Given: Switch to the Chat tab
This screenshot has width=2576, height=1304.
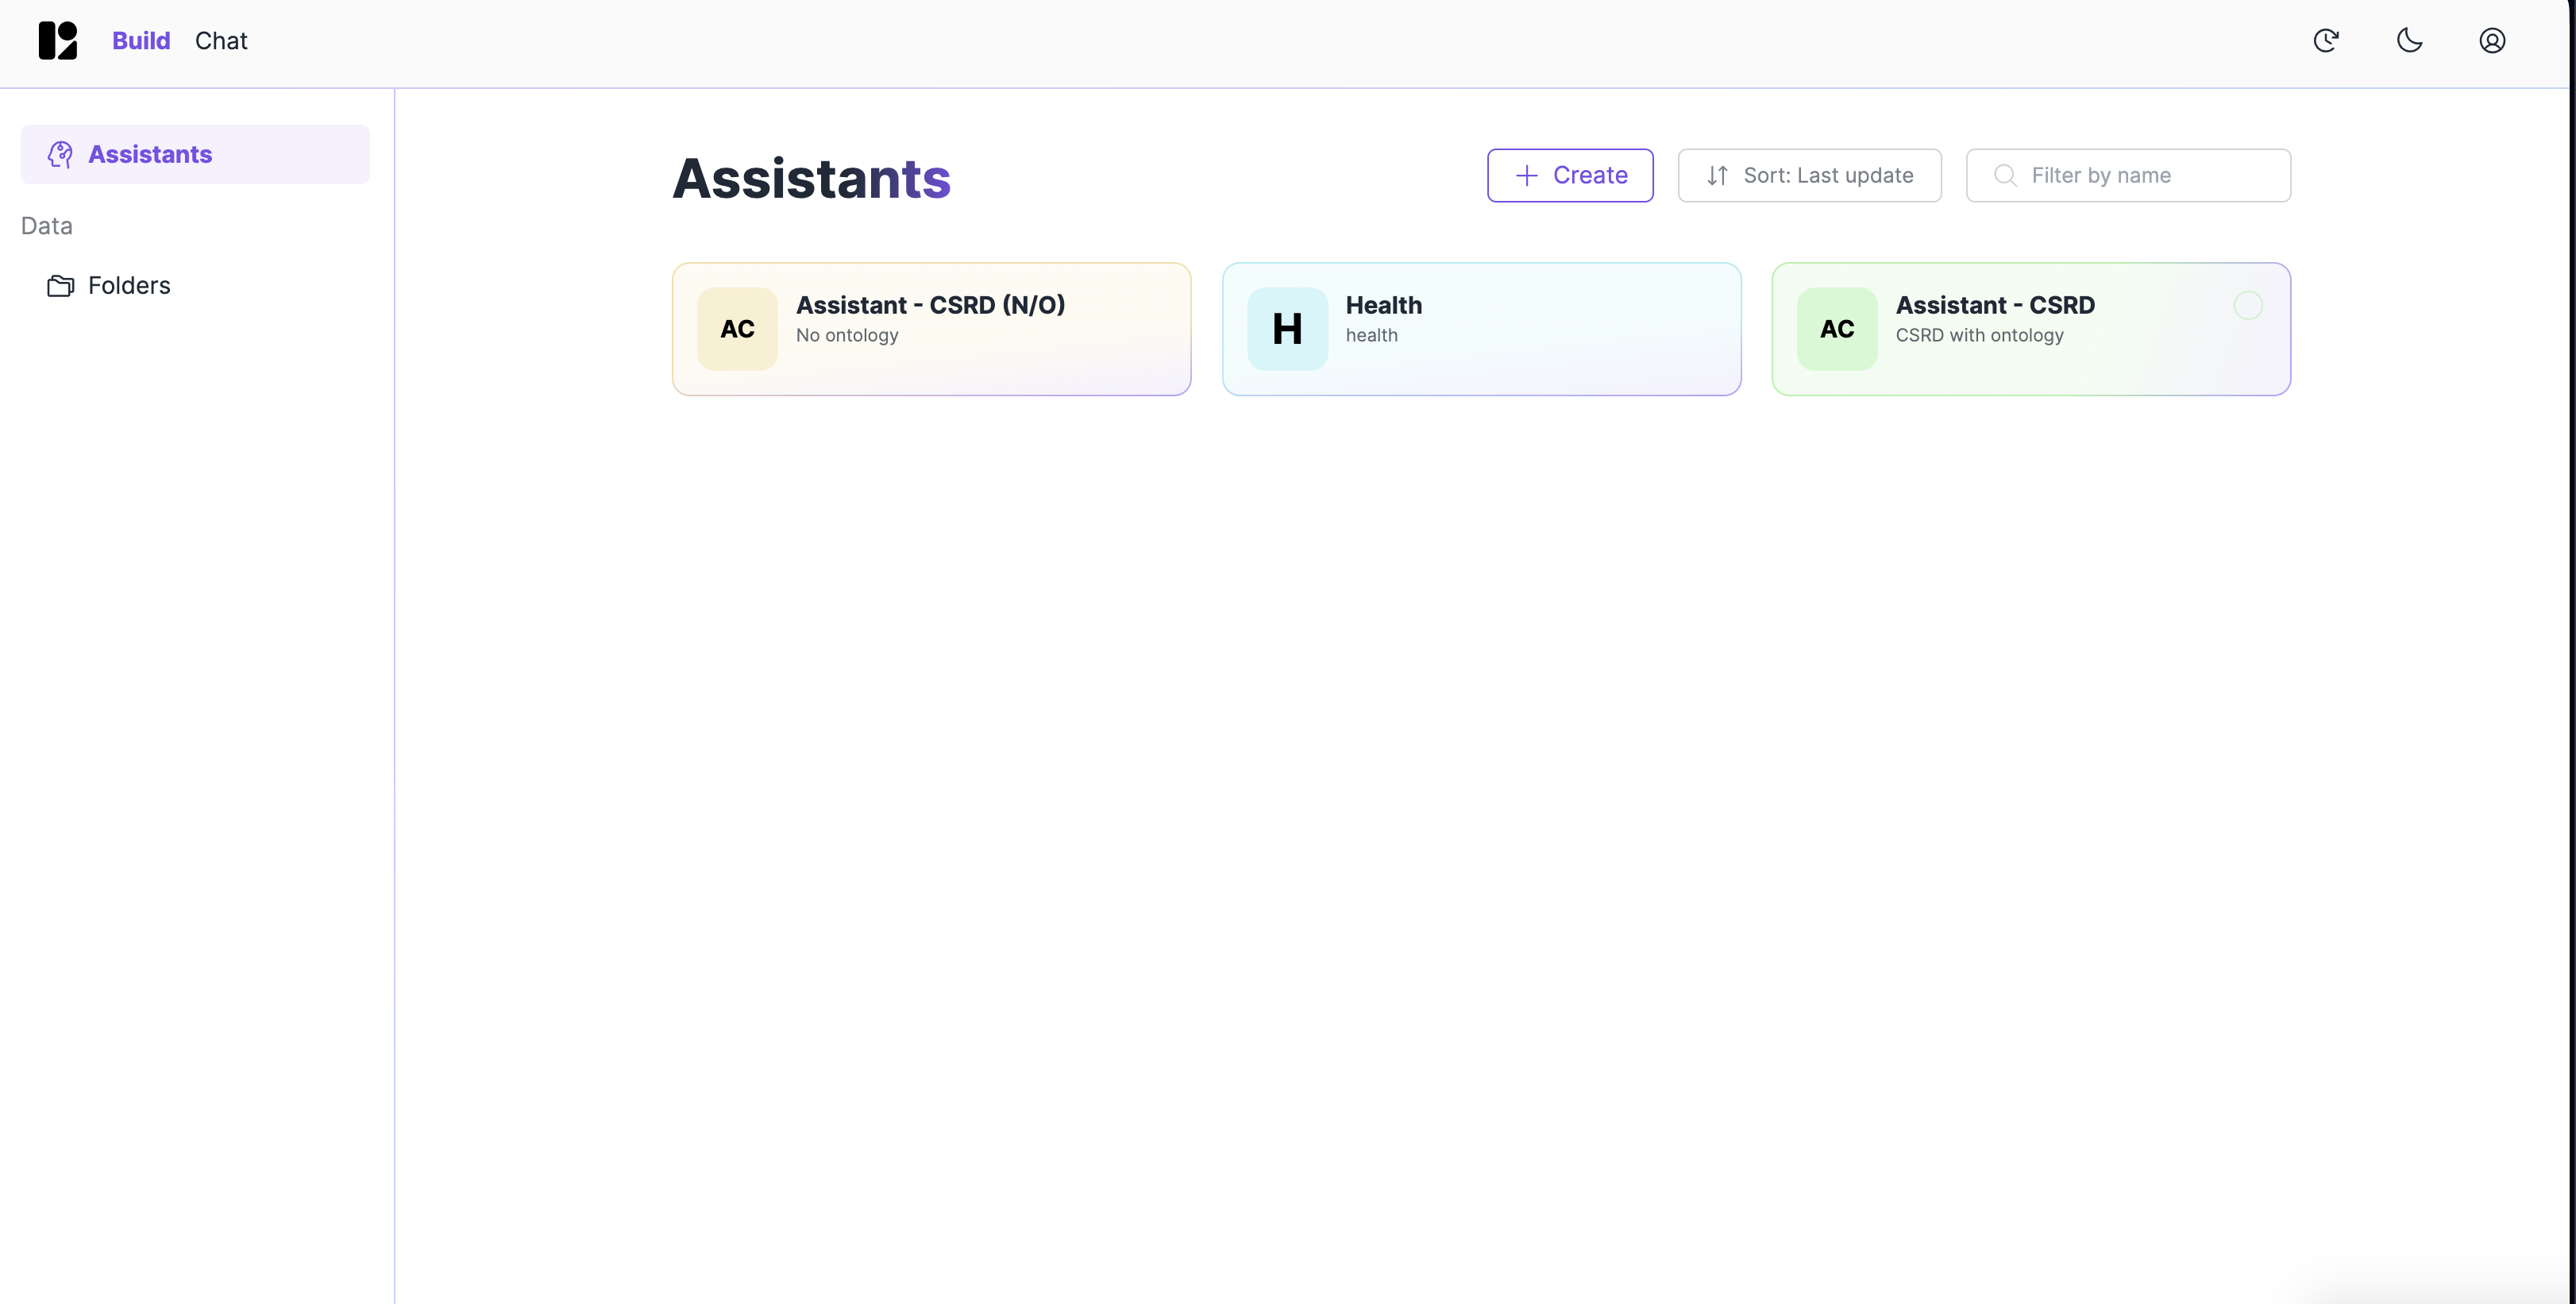Looking at the screenshot, I should click(x=221, y=41).
